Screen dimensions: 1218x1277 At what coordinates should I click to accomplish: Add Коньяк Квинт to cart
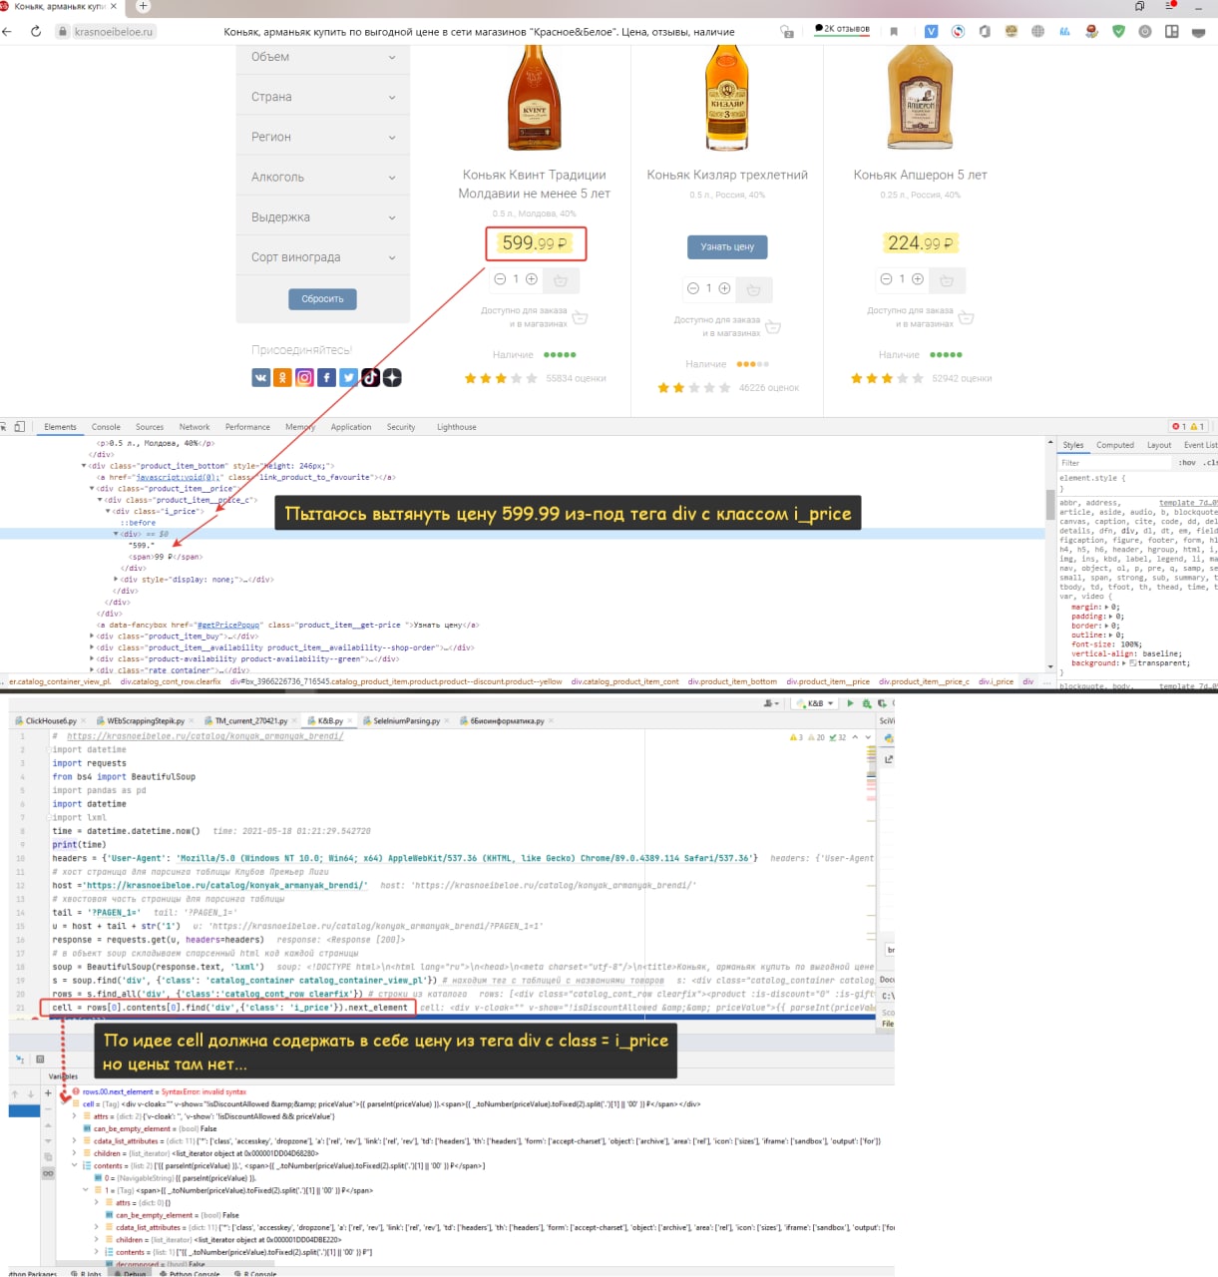[561, 280]
